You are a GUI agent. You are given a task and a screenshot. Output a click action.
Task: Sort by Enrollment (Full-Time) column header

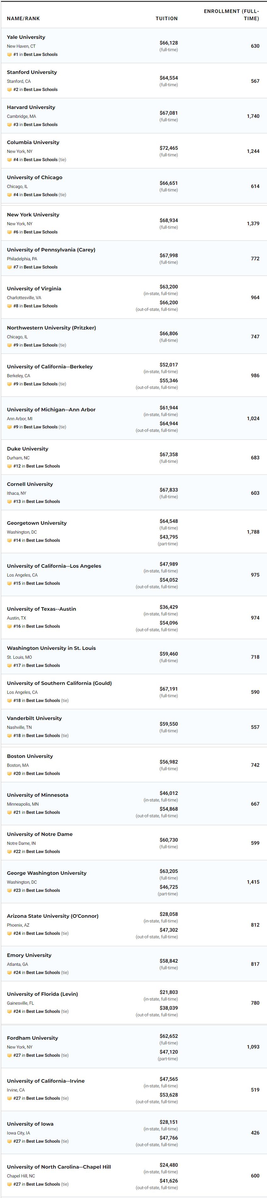point(231,15)
